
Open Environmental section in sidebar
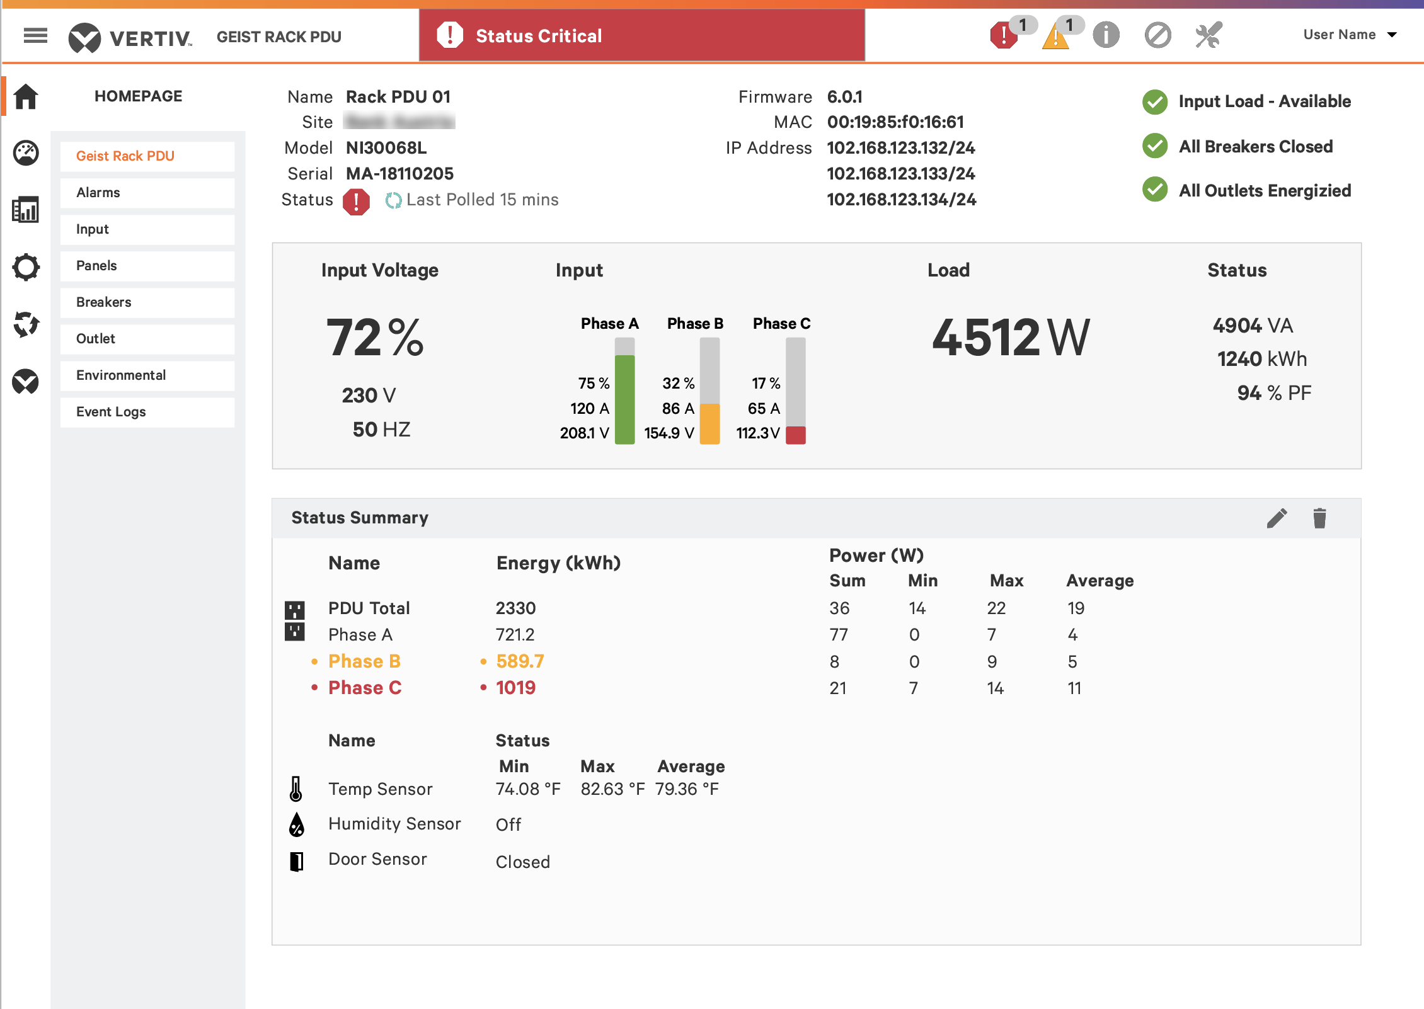[147, 375]
